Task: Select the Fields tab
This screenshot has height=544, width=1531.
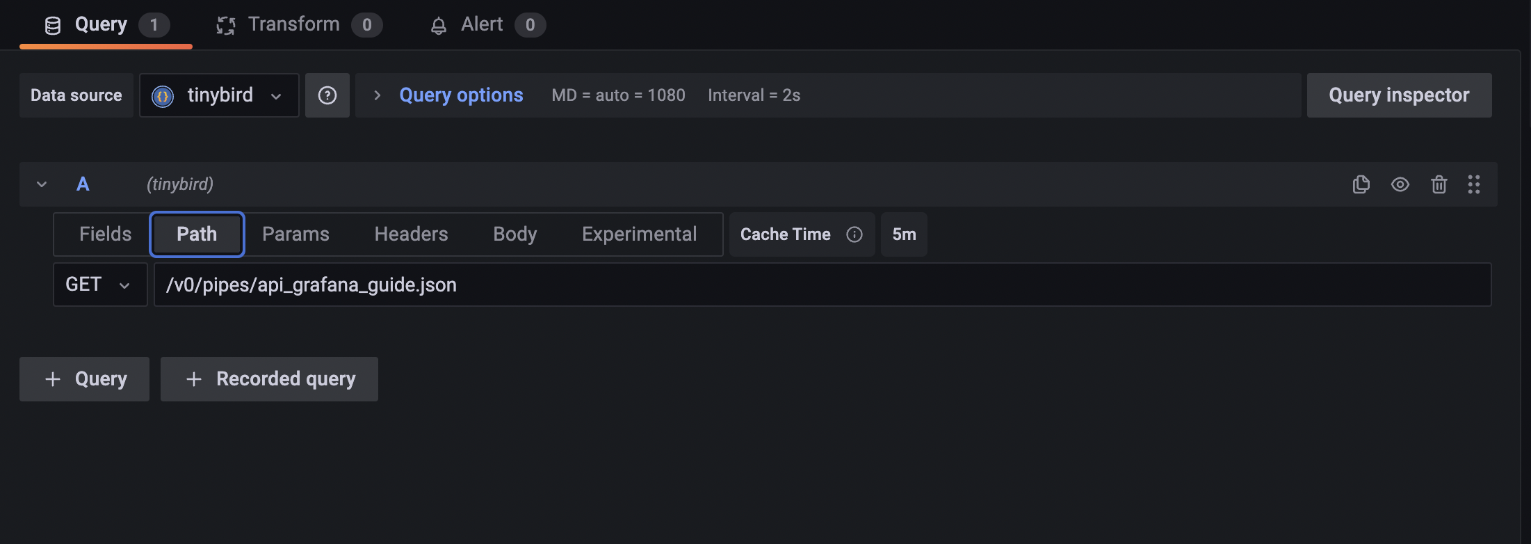Action: 105,234
